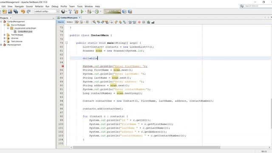Select the ContactManagement project node
The height and width of the screenshot is (153, 272).
pyautogui.click(x=16, y=22)
